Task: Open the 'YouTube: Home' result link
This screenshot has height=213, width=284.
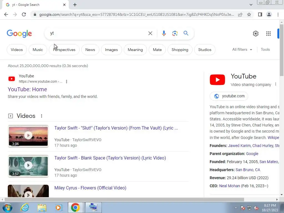Action: tap(27, 89)
